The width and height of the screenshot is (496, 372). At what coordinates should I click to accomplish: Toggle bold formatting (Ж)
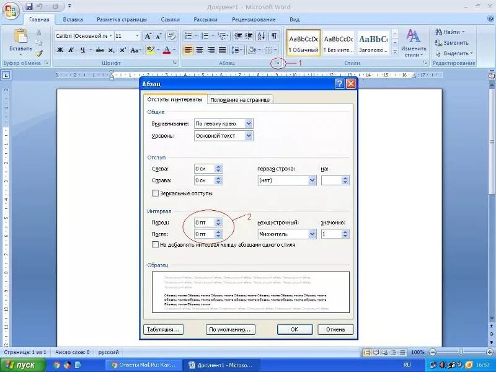(x=60, y=50)
